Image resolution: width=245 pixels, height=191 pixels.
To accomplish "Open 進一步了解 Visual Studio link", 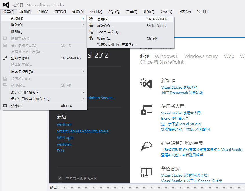I will [x=181, y=124].
